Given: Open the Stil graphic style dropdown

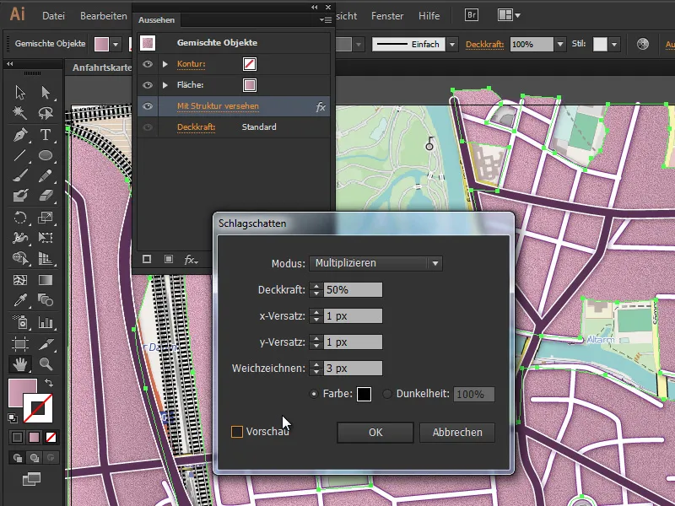Looking at the screenshot, I should (x=614, y=44).
